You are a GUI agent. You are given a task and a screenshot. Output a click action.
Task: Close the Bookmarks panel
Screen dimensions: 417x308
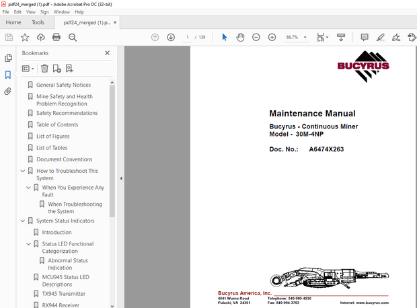[x=107, y=53]
